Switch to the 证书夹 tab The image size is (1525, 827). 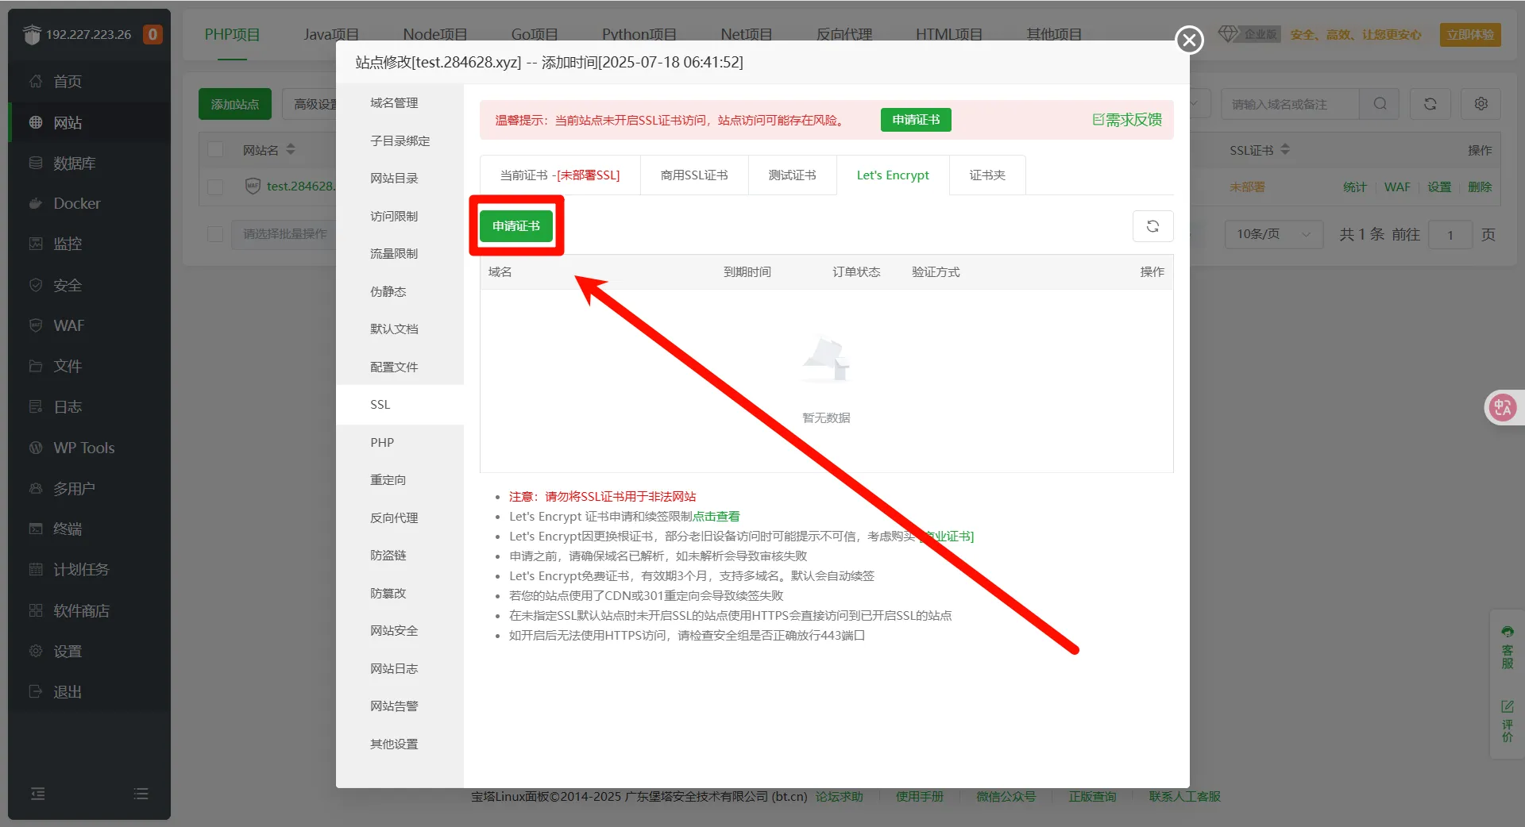point(986,175)
